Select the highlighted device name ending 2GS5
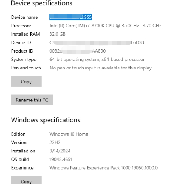Image resolution: width=170 pixels, height=184 pixels. tap(71, 17)
